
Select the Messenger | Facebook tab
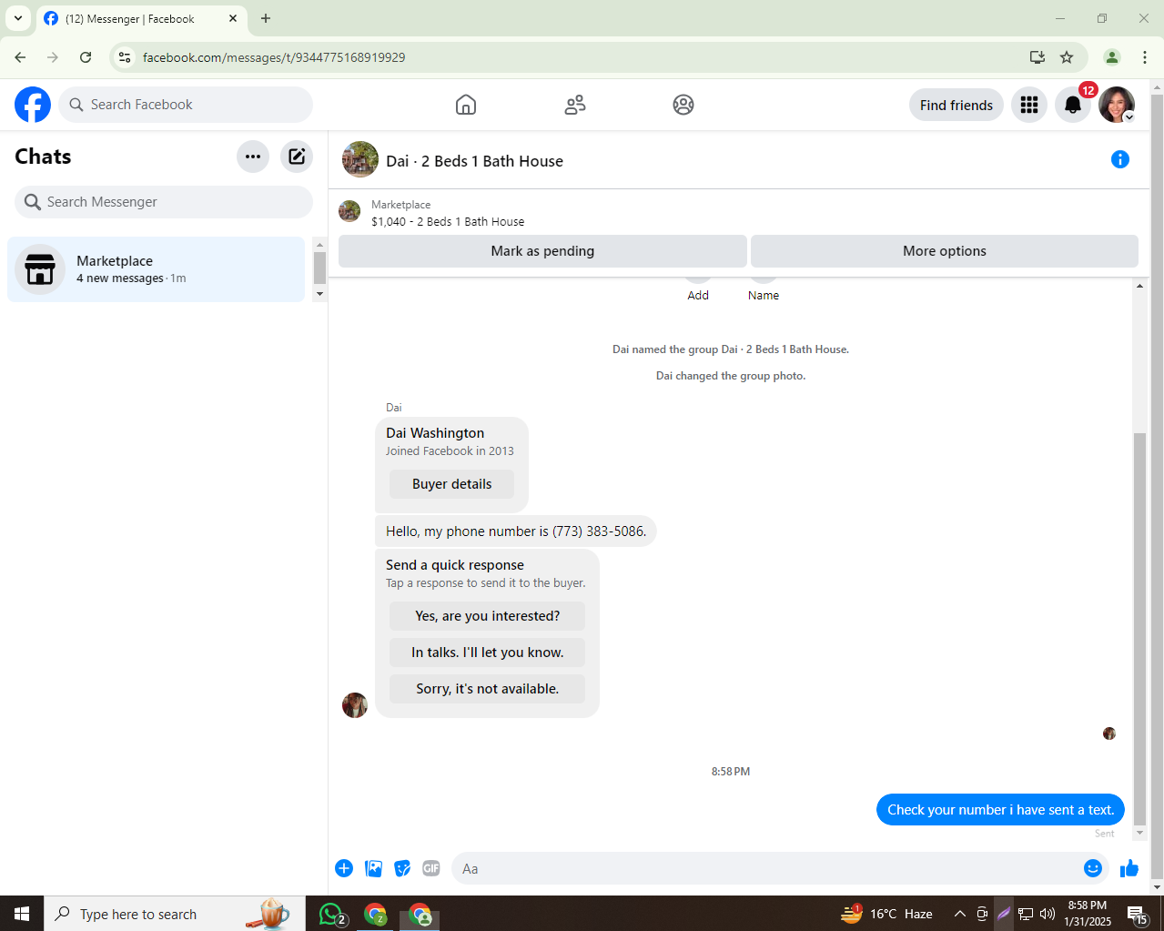click(141, 18)
